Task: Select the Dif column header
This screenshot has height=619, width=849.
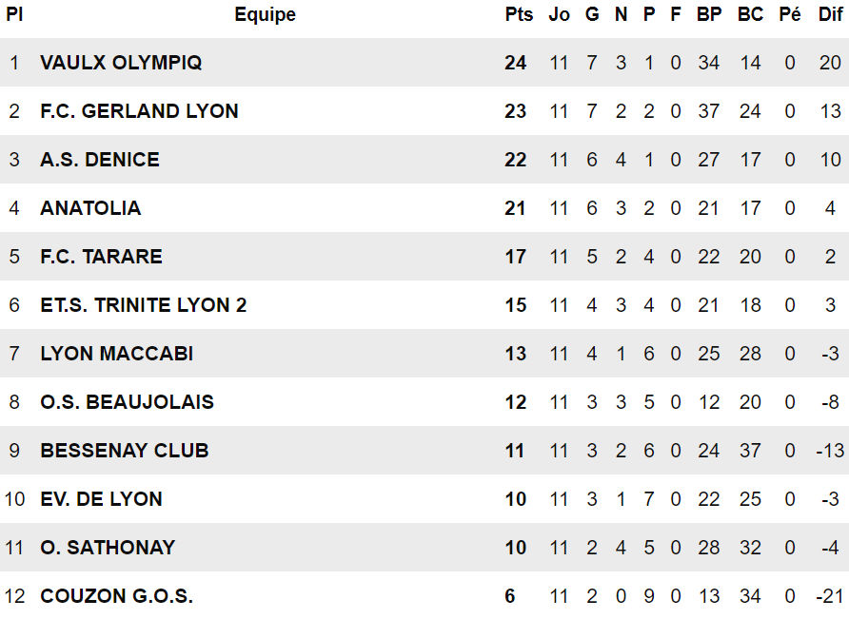Action: 831,14
